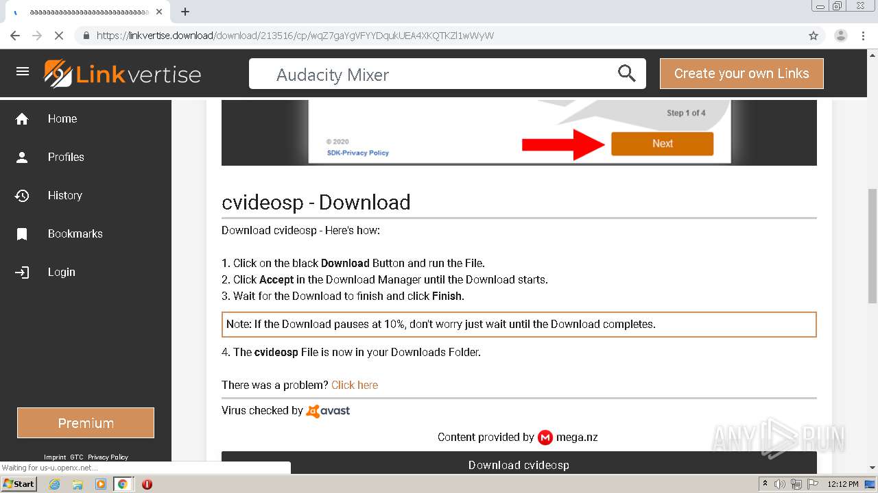This screenshot has width=878, height=493.
Task: Click the network tray icon
Action: pyautogui.click(x=796, y=484)
